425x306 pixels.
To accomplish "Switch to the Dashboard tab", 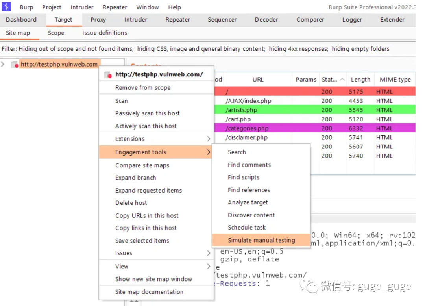I will (21, 20).
